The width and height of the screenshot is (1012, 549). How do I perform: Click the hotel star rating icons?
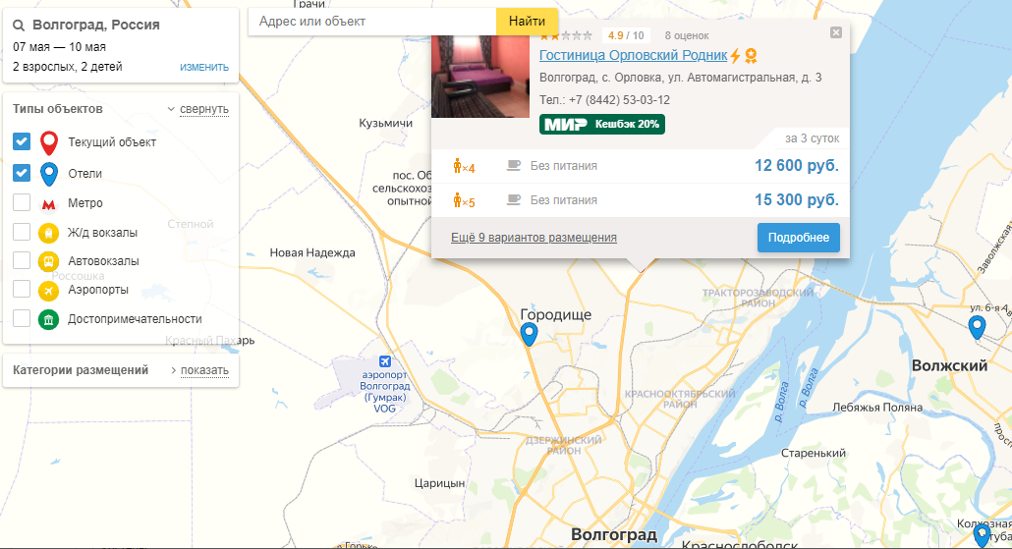tap(565, 36)
